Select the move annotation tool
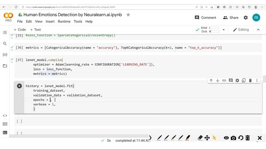266x149 pixels. coord(207,138)
